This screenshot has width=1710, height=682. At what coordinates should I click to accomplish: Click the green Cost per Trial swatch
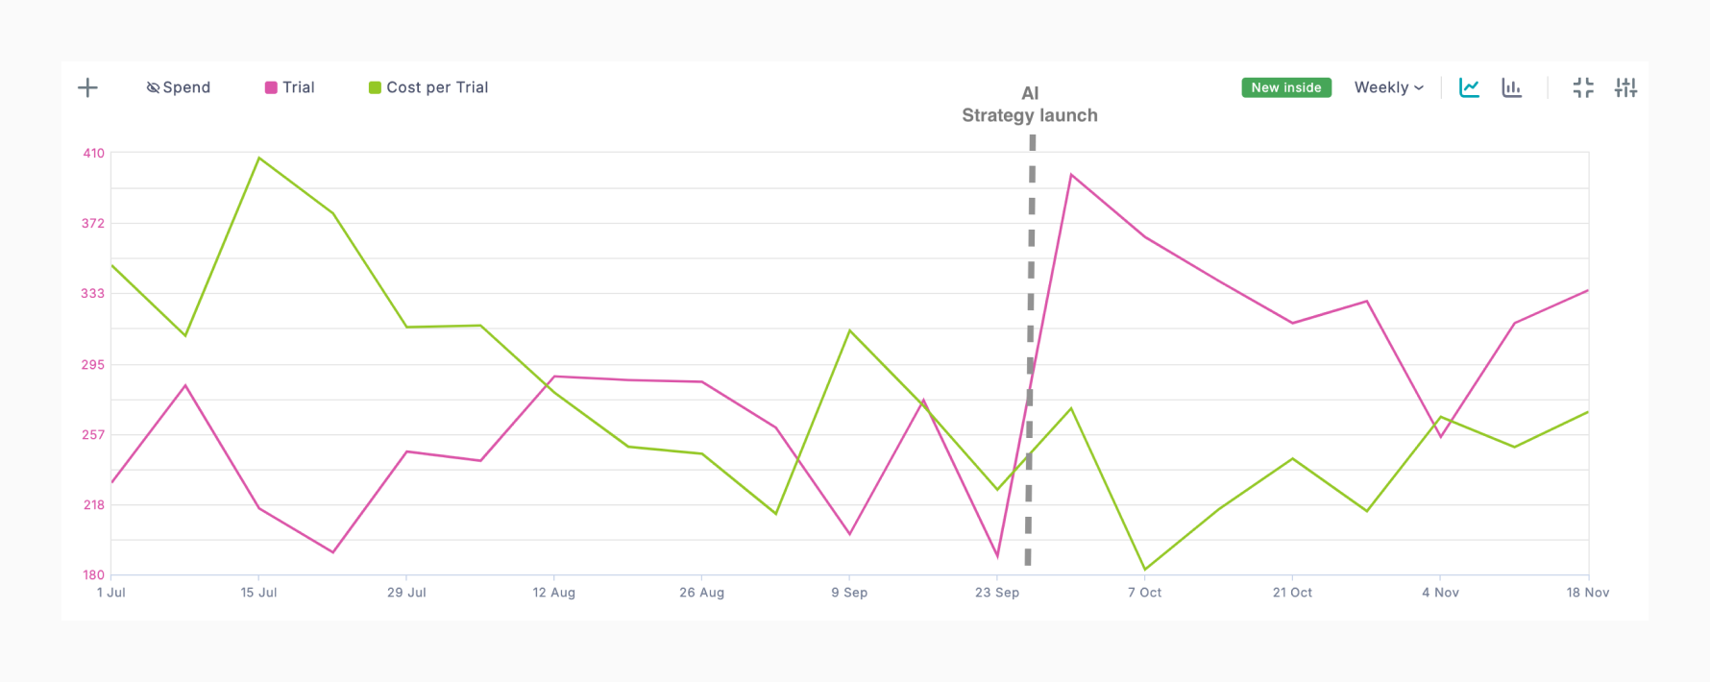point(375,87)
